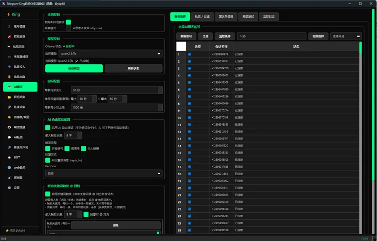Viewport: 377px width, 241px height.
Task: Click the 启动模型 button
Action: click(x=74, y=68)
